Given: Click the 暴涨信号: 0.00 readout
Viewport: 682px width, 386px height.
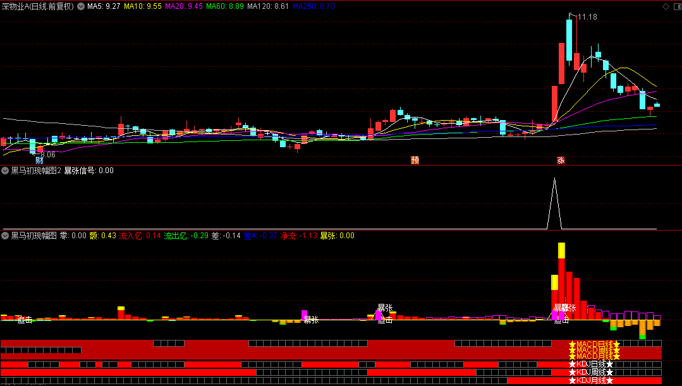Looking at the screenshot, I should [x=89, y=171].
